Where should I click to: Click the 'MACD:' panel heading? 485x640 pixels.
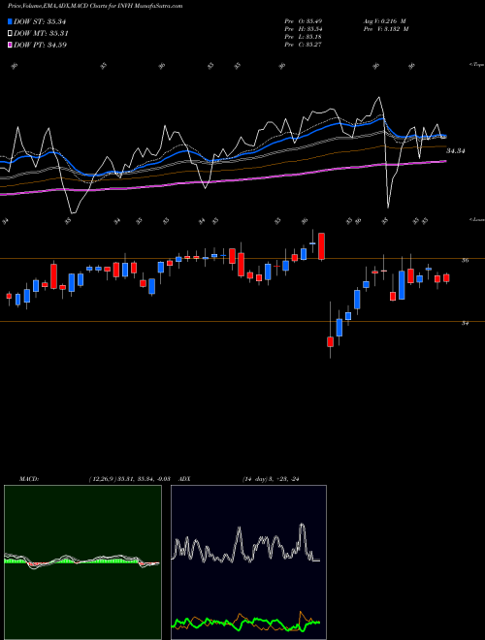pyautogui.click(x=29, y=479)
